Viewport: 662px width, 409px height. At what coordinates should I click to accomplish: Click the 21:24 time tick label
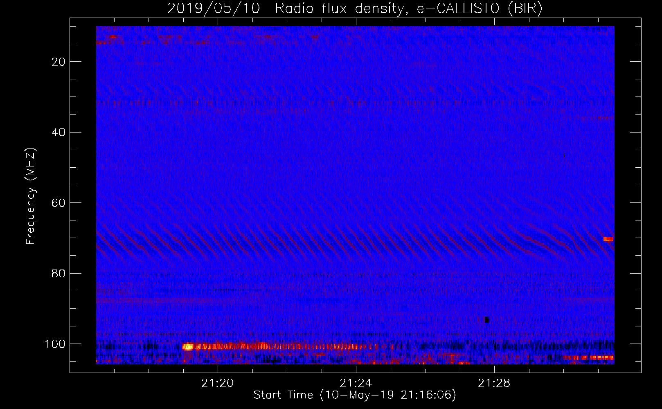point(356,383)
